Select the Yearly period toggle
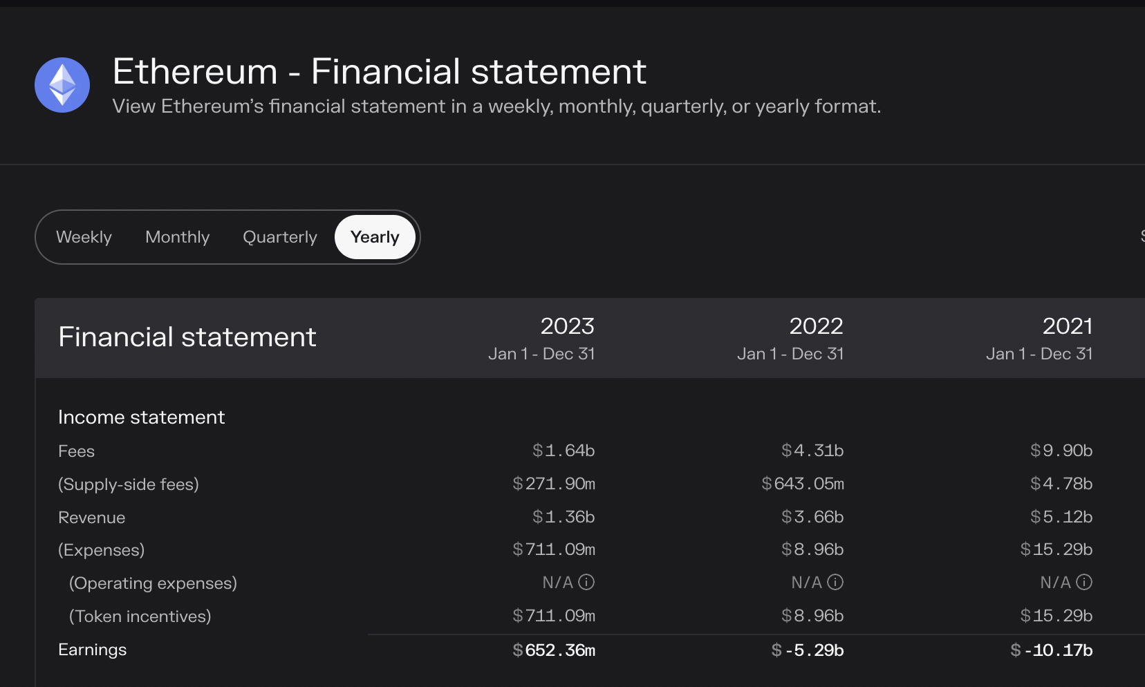The image size is (1145, 687). click(375, 237)
